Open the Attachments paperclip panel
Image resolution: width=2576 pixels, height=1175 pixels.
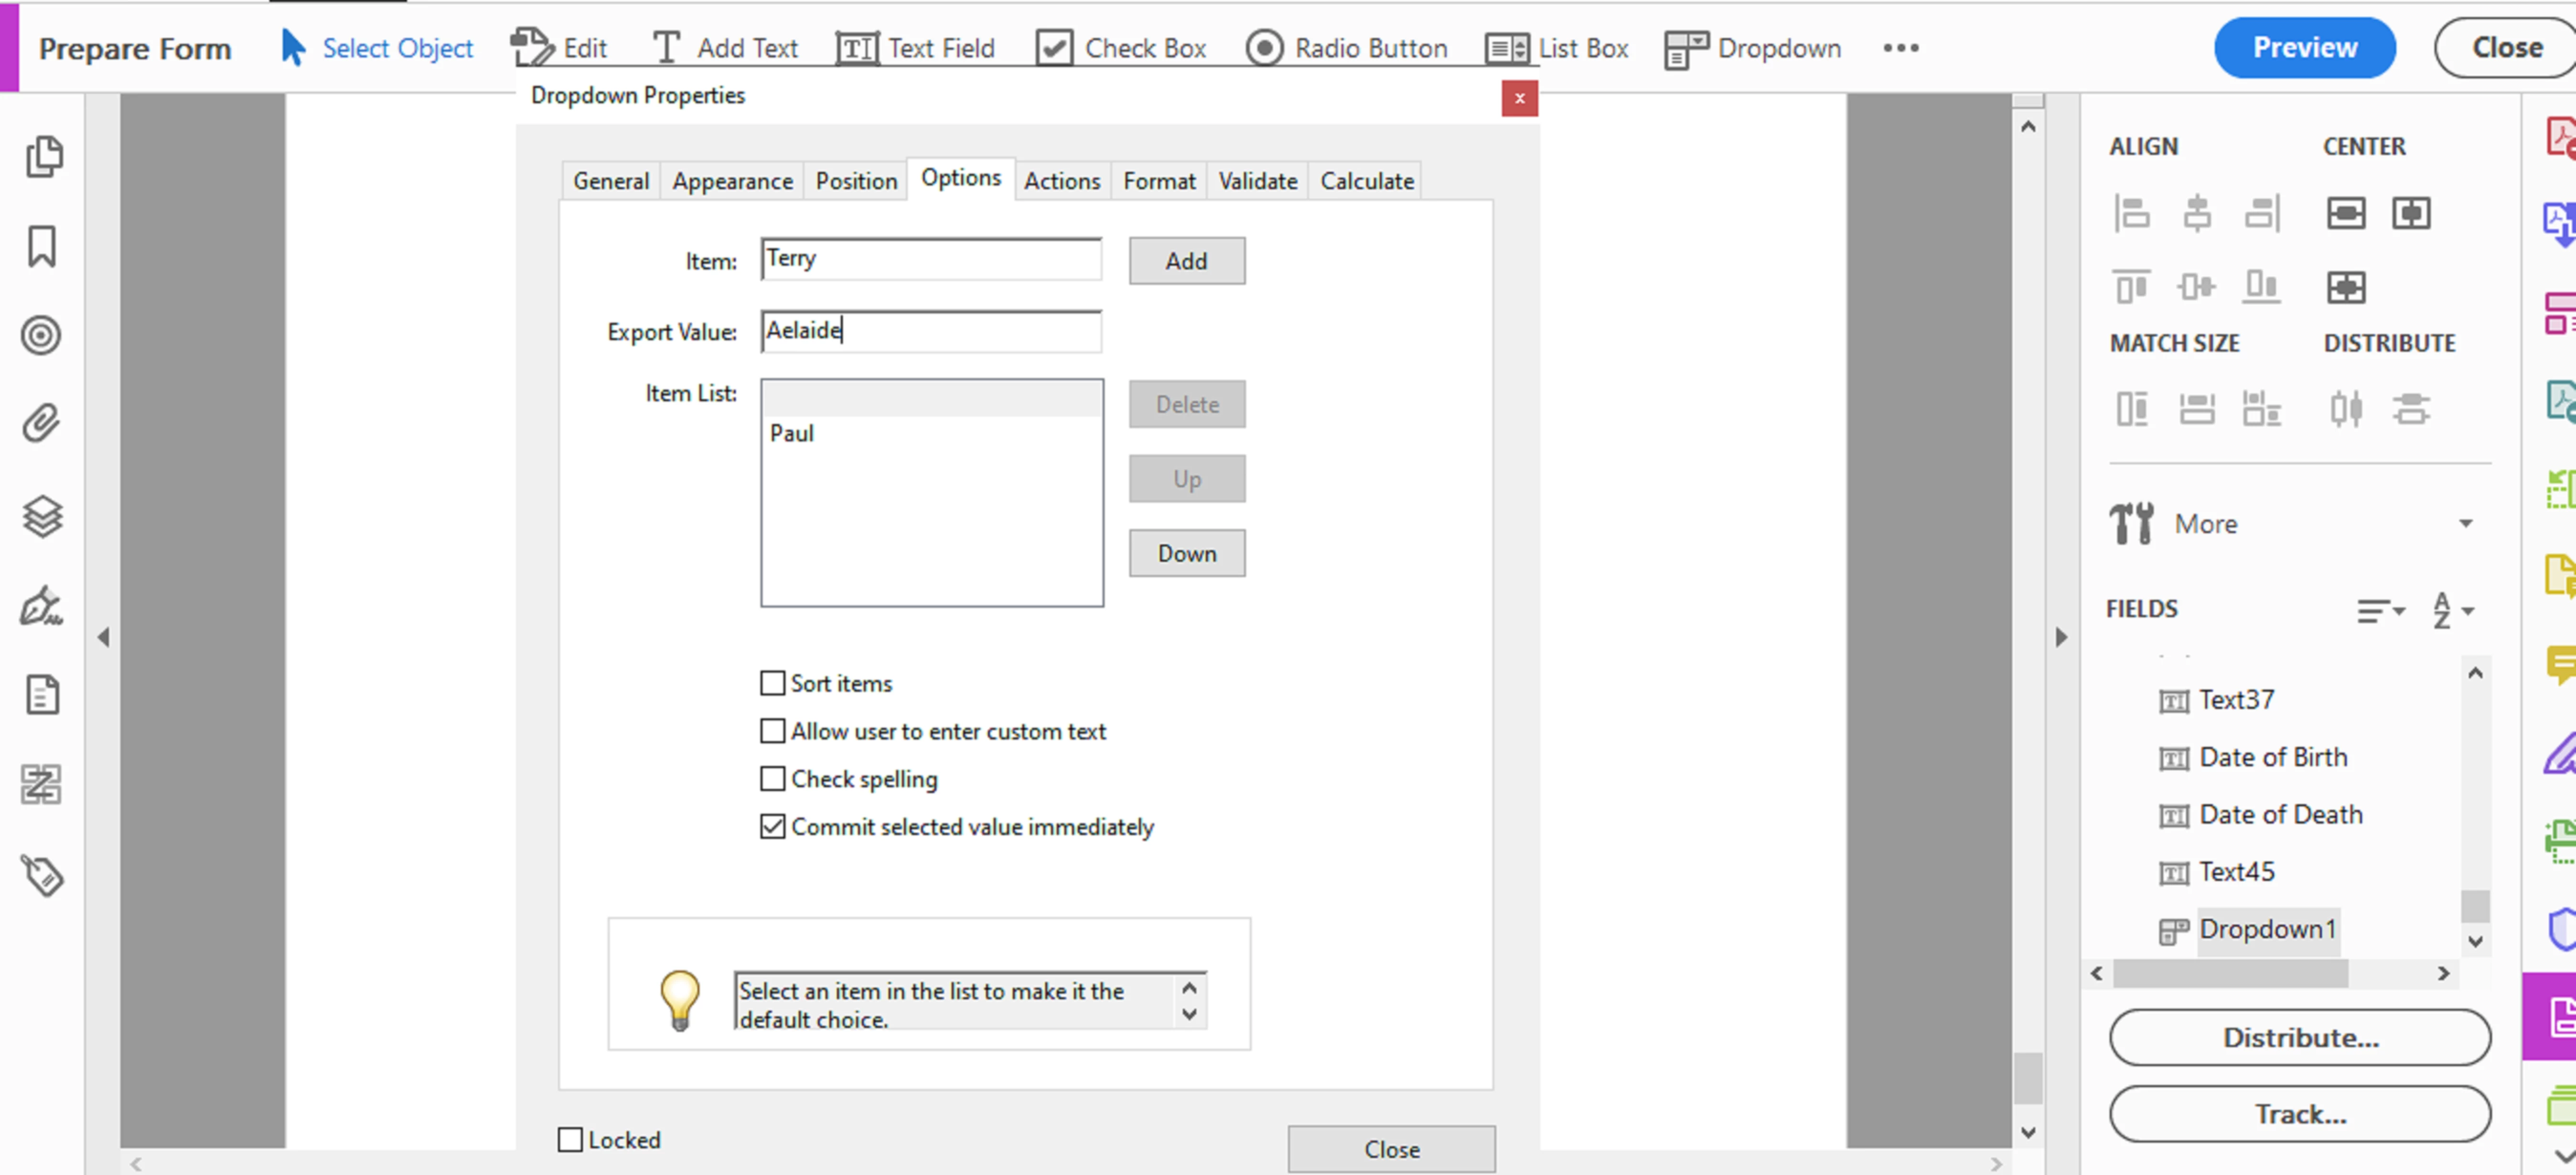coord(41,424)
